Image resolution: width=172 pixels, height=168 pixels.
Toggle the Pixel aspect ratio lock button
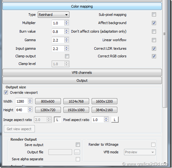[115, 120]
